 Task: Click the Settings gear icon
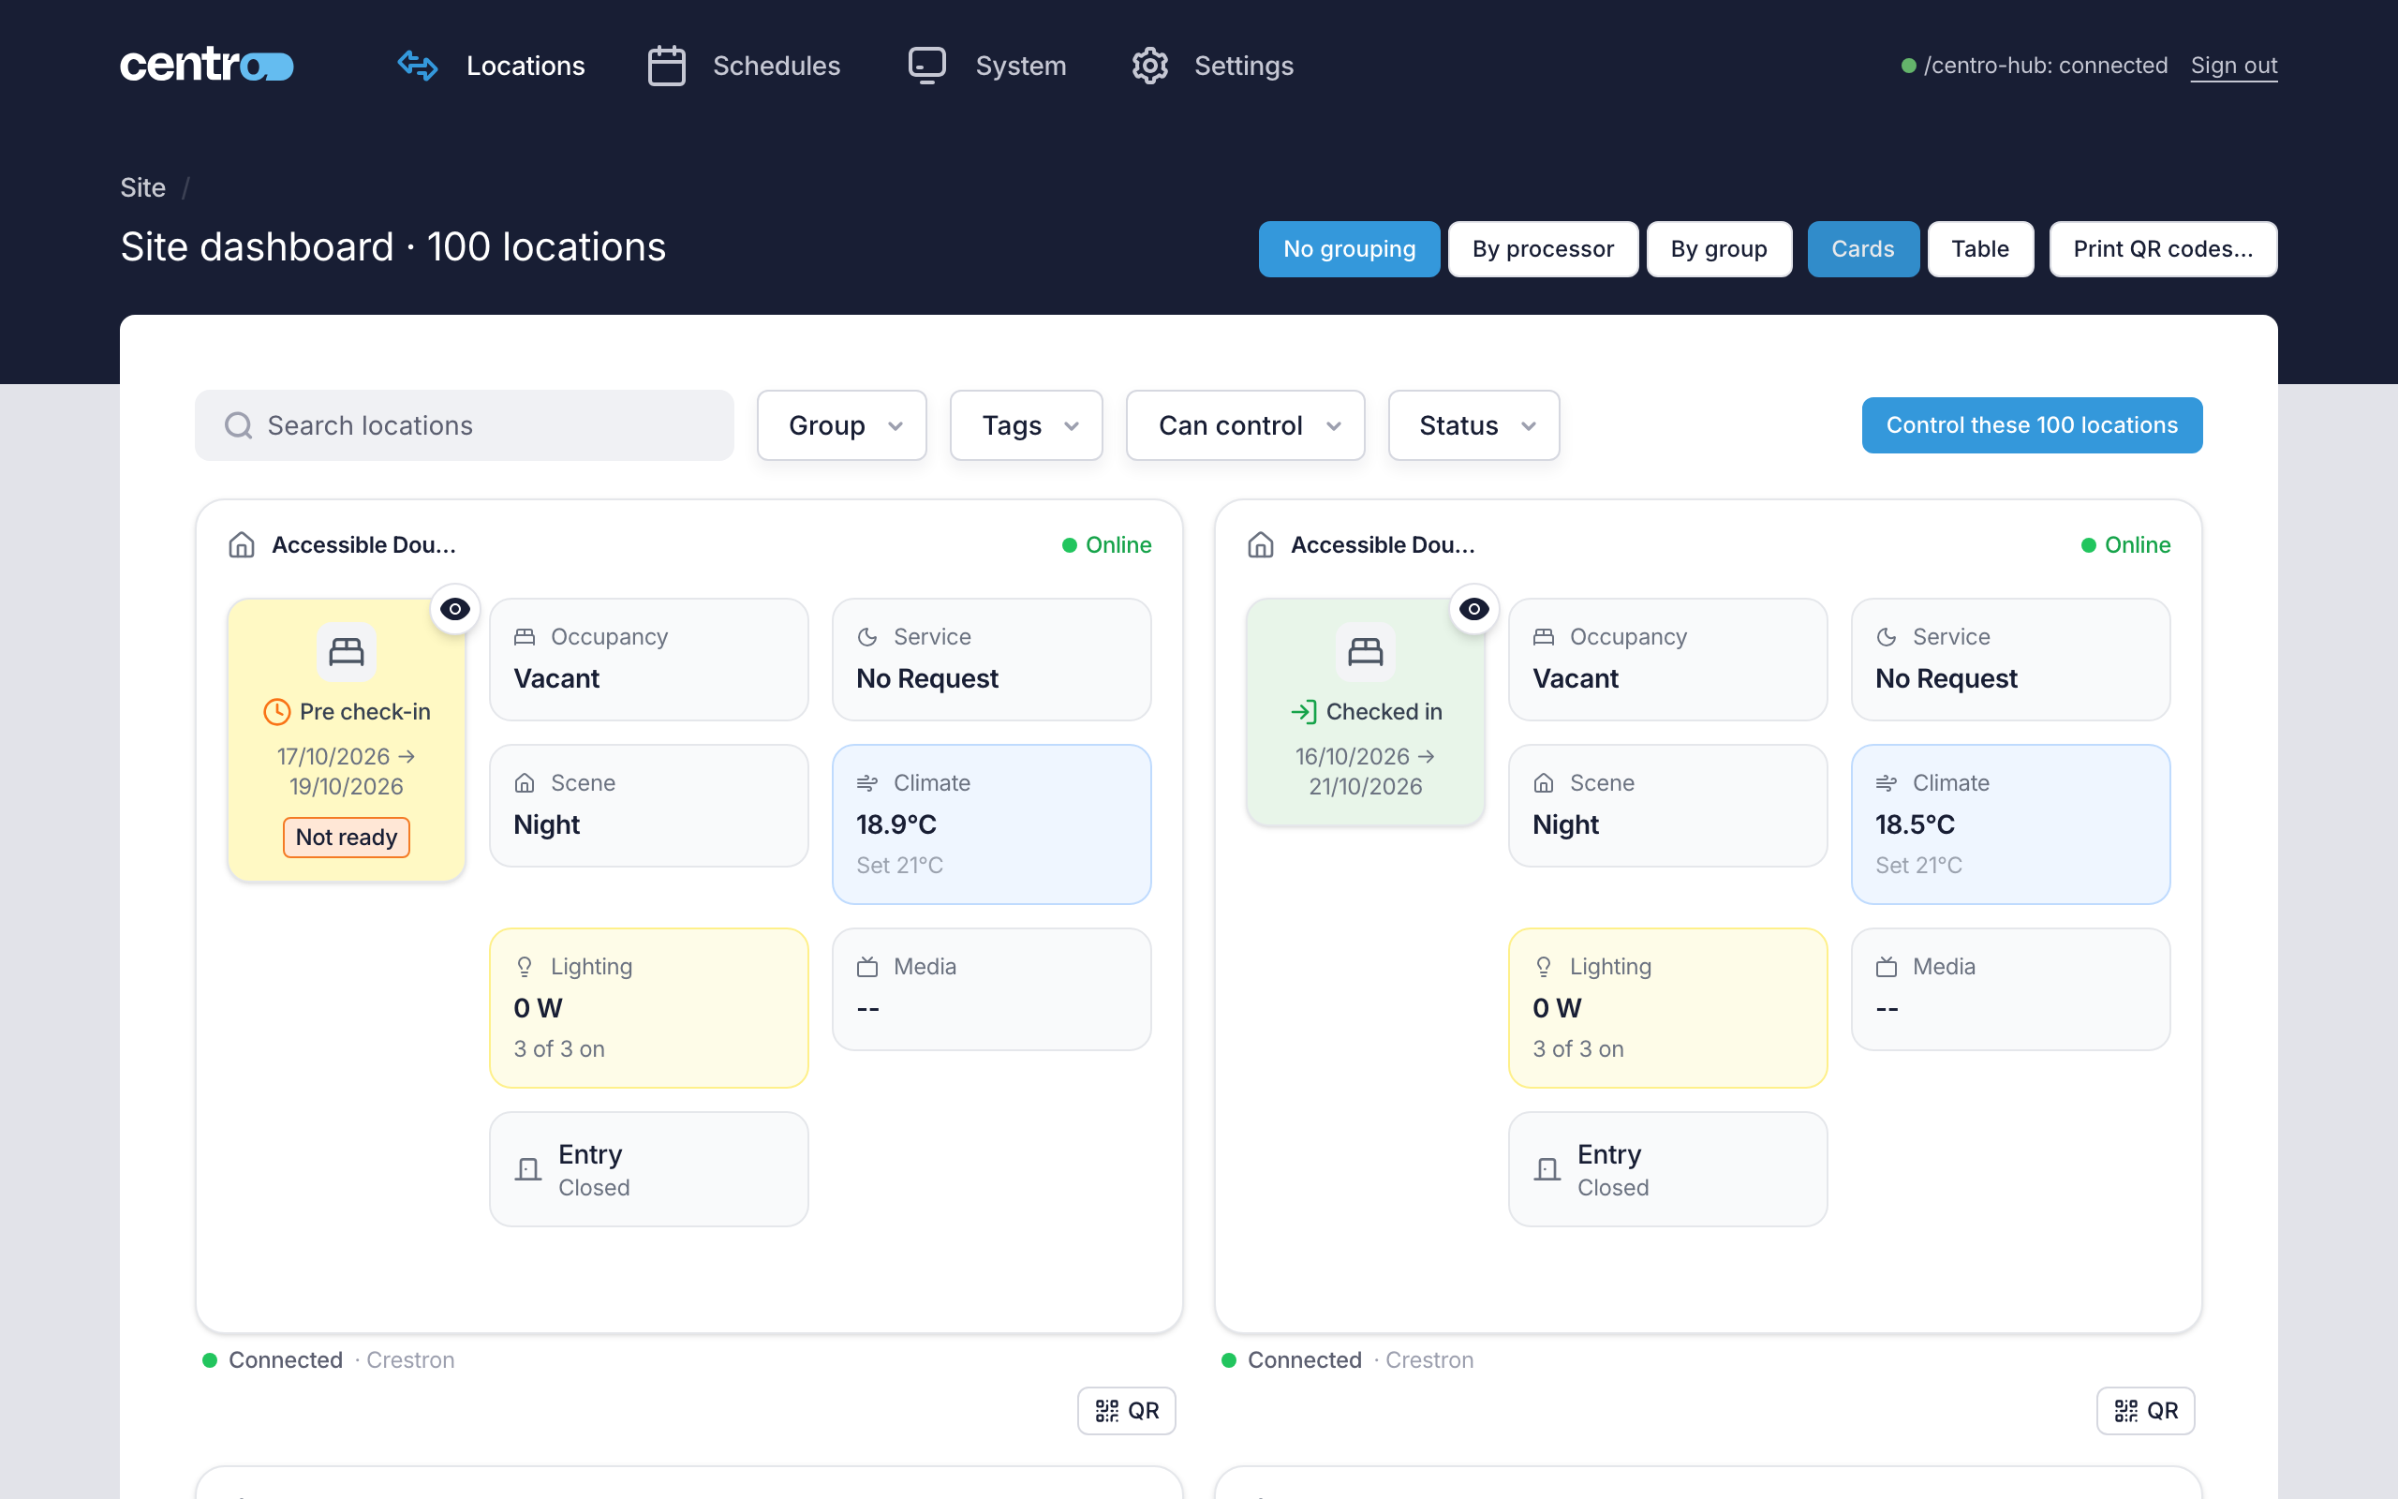1149,66
